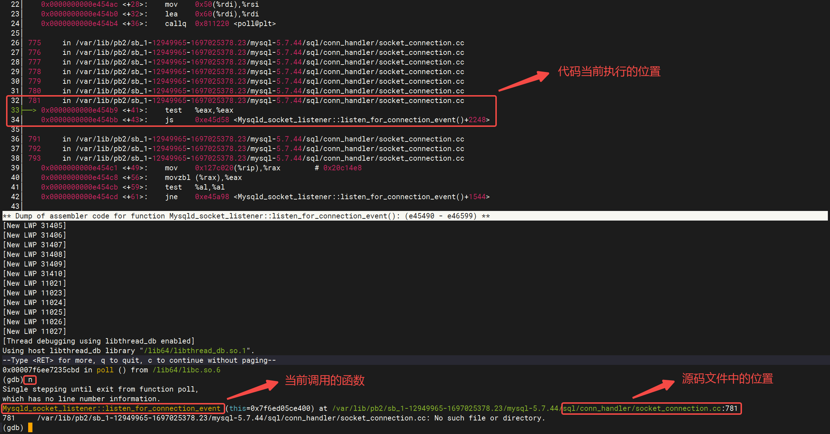The image size is (830, 434).
Task: Click the red arrow pointing to 源码文件中的位置
Action: click(x=654, y=389)
